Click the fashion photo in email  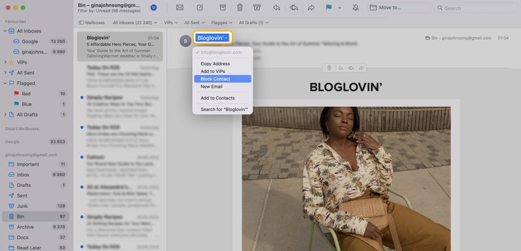click(x=346, y=179)
